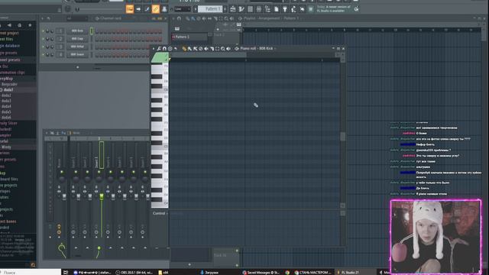This screenshot has height=275, width=489.
Task: Click the piano keyboard icon above Pattern 1 picker
Action: pyautogui.click(x=176, y=29)
